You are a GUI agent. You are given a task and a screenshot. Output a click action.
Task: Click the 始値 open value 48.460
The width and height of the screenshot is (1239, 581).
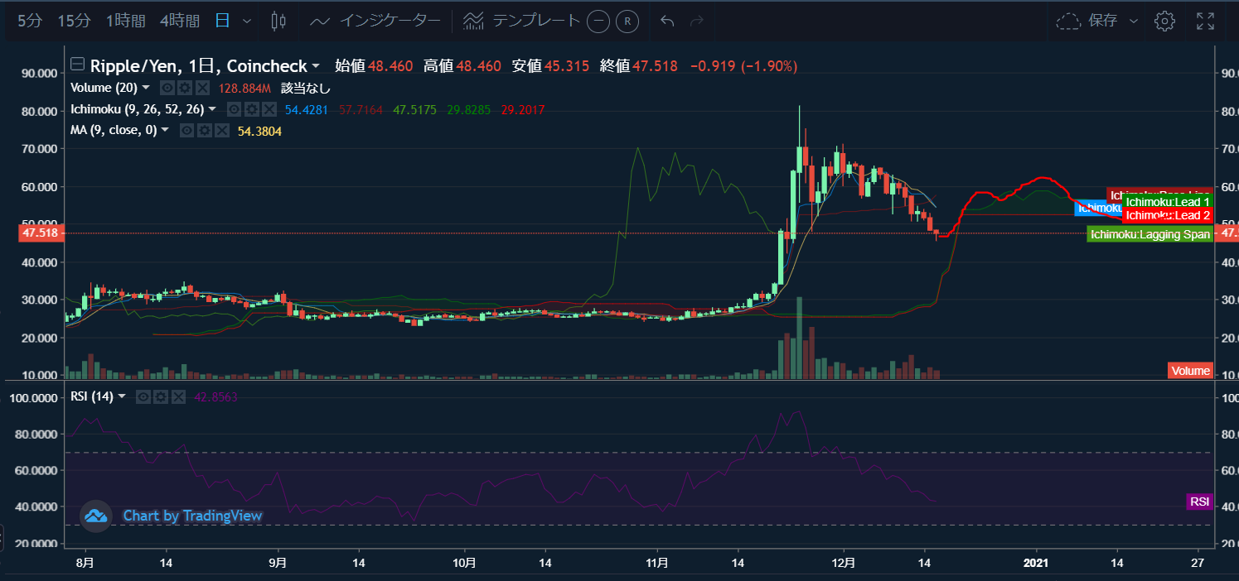(x=390, y=65)
